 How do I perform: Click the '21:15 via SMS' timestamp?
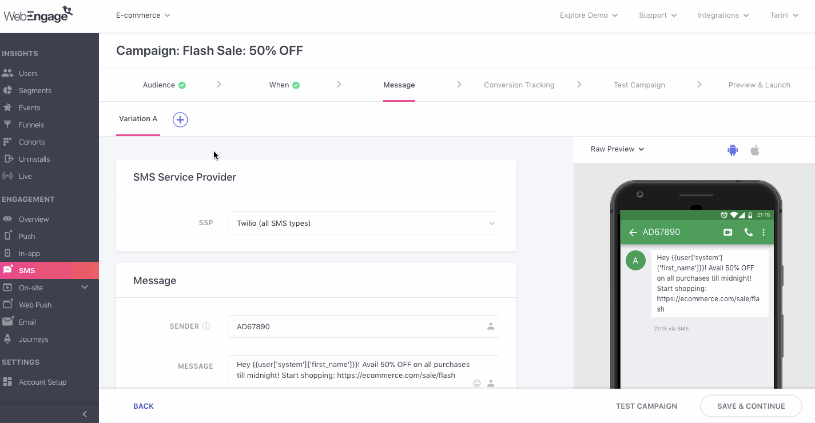point(671,329)
